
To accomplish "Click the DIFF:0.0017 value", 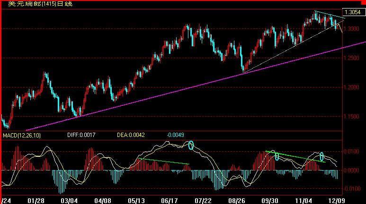I will [81, 135].
